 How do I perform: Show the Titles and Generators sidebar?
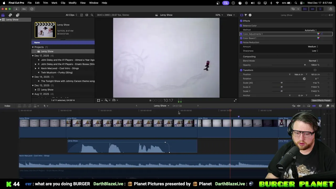[18, 15]
